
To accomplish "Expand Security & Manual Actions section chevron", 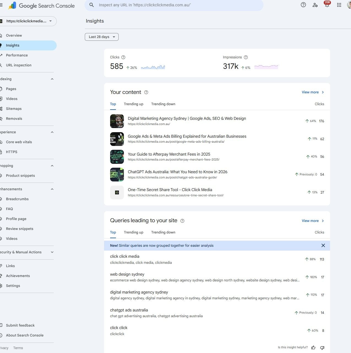I will tap(52, 252).
